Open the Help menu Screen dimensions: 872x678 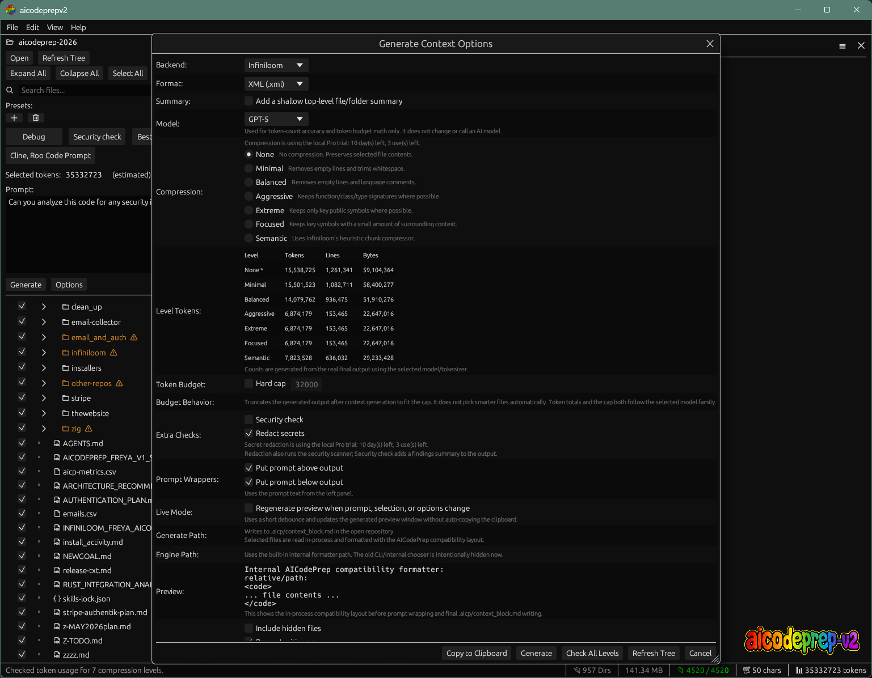[x=78, y=27]
